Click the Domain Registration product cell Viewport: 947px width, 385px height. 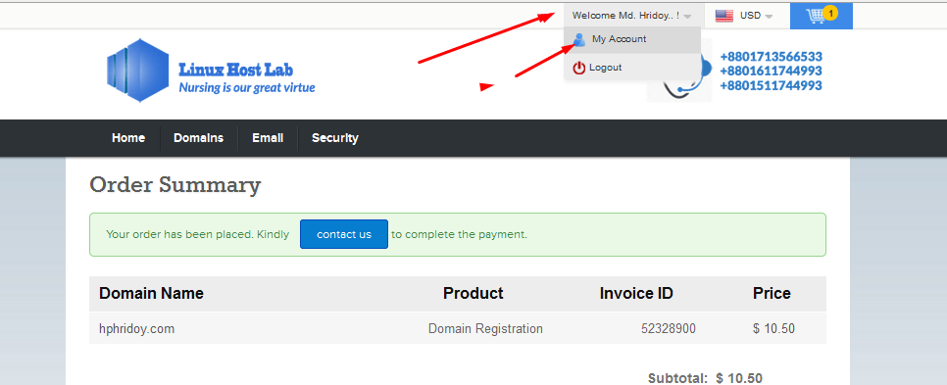click(485, 329)
